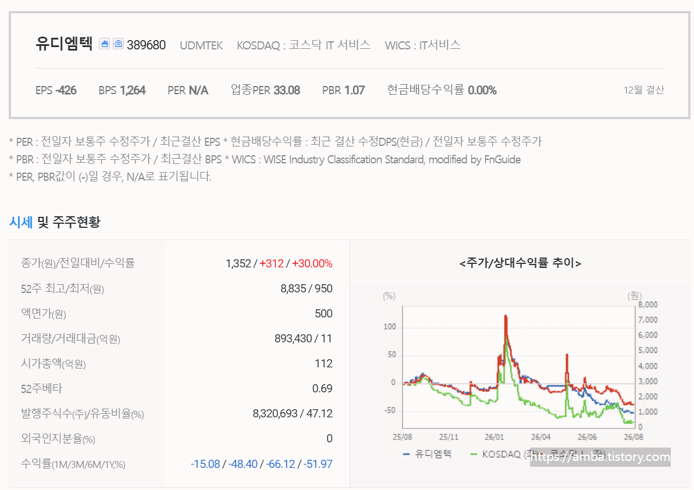Image resolution: width=694 pixels, height=490 pixels.
Task: Click the face value 500
Action: [x=324, y=313]
